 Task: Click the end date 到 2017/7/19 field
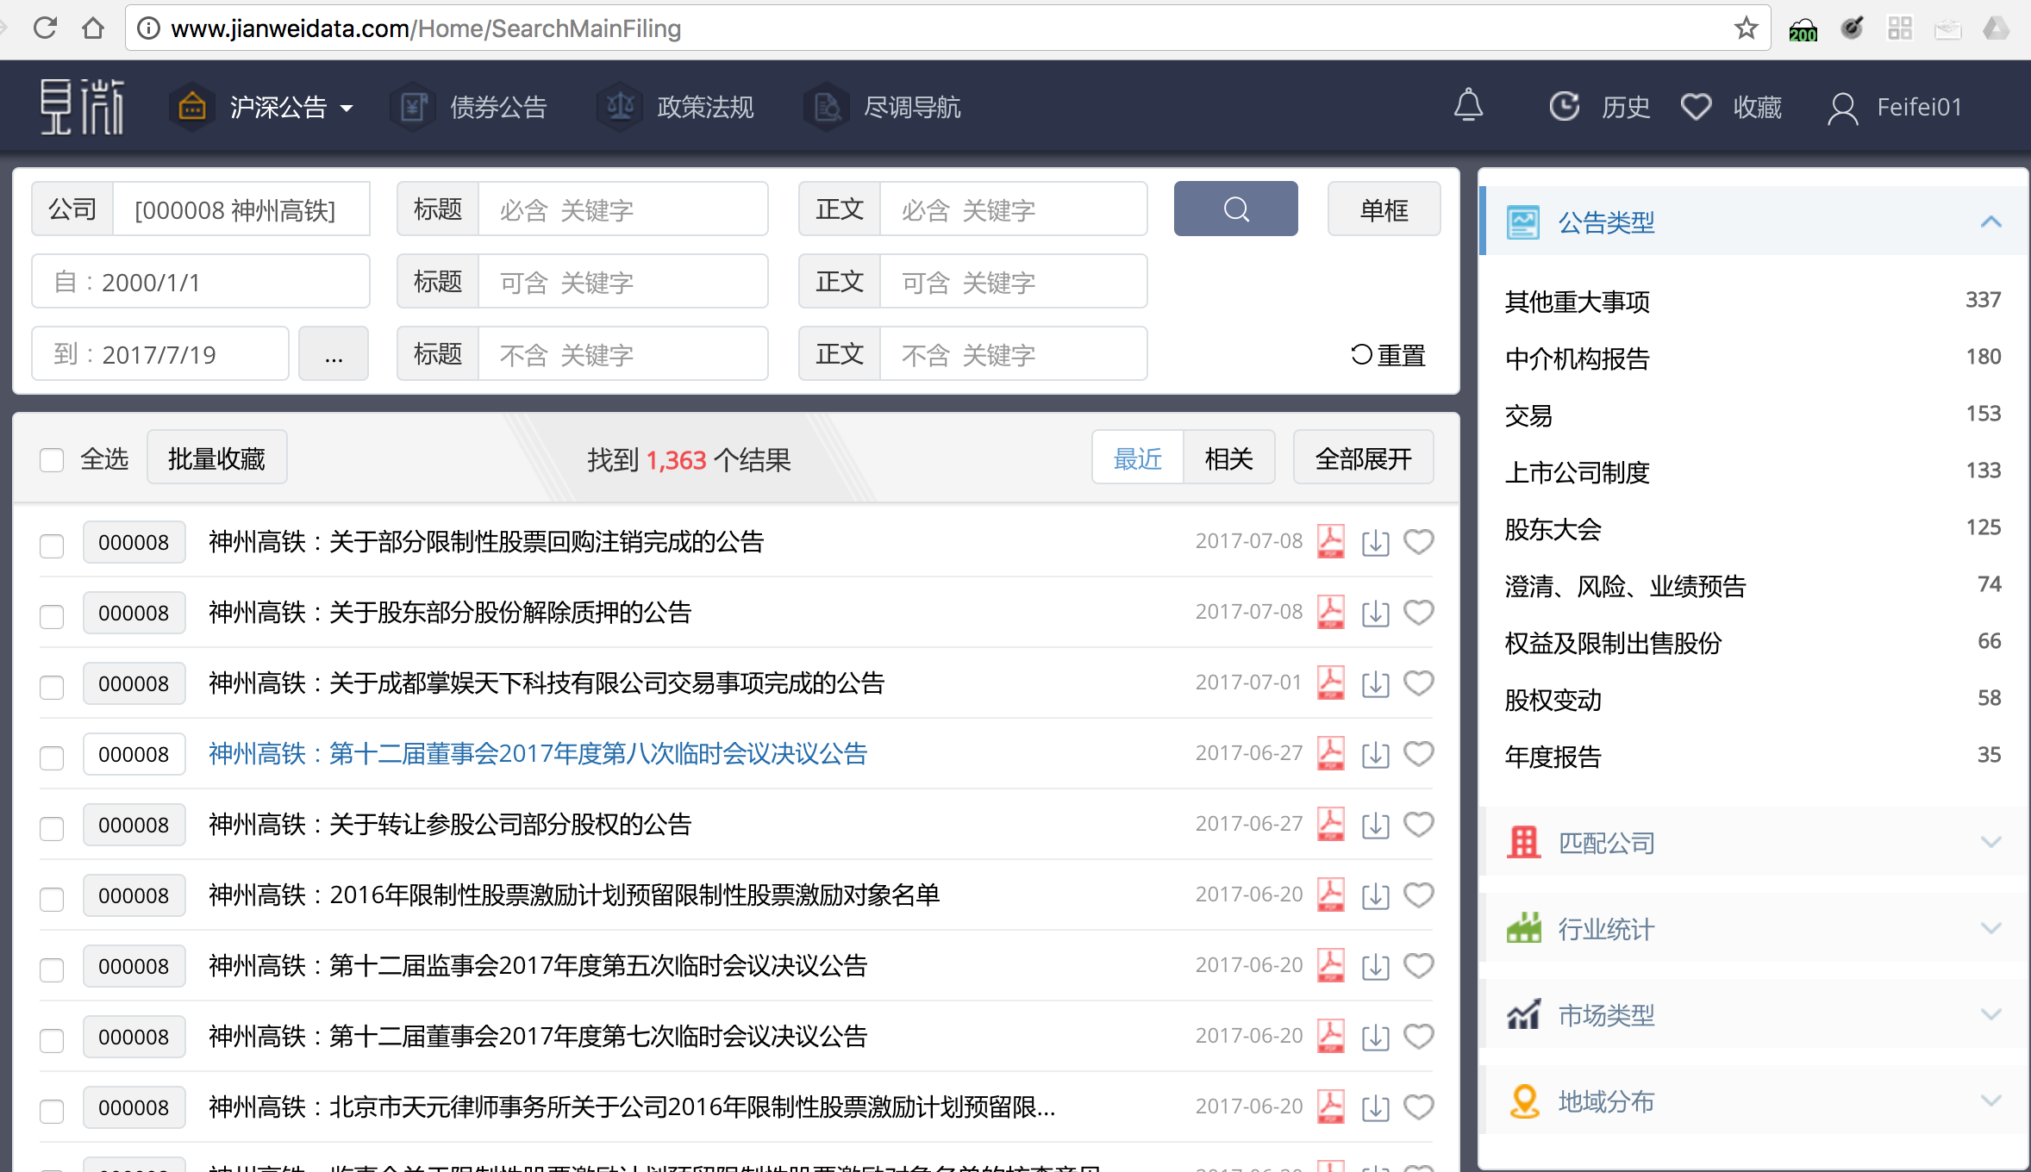(159, 353)
